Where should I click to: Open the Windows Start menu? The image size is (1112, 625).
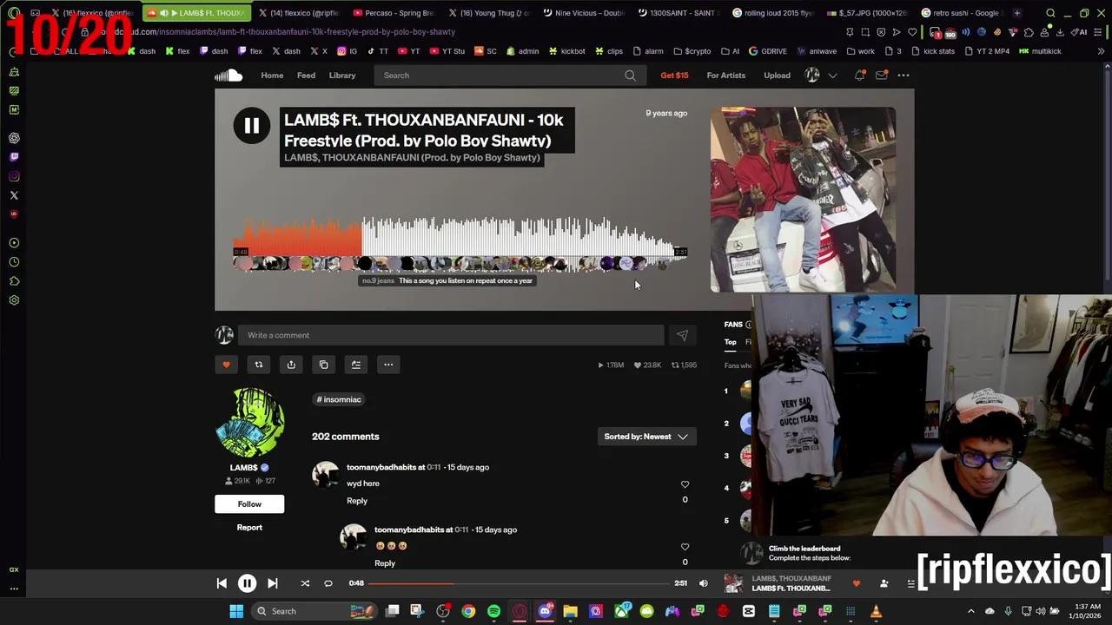[236, 611]
